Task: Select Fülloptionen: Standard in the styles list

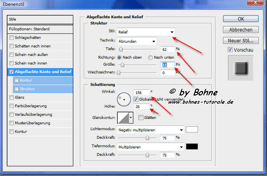Action: pos(40,29)
